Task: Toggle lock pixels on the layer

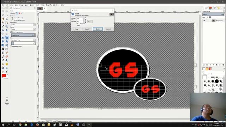Action: [207, 17]
